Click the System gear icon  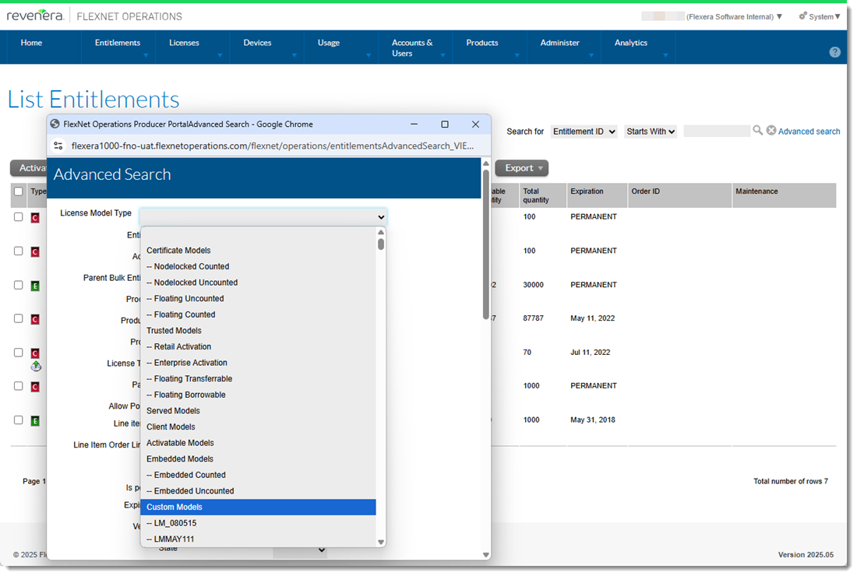coord(802,16)
